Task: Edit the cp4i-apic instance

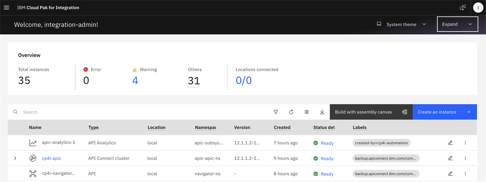Action: tap(450, 158)
